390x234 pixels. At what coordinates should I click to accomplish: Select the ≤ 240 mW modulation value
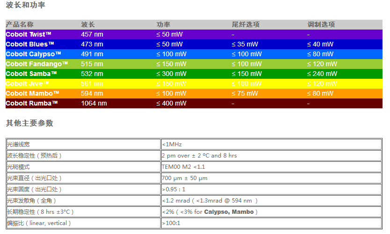(322, 74)
